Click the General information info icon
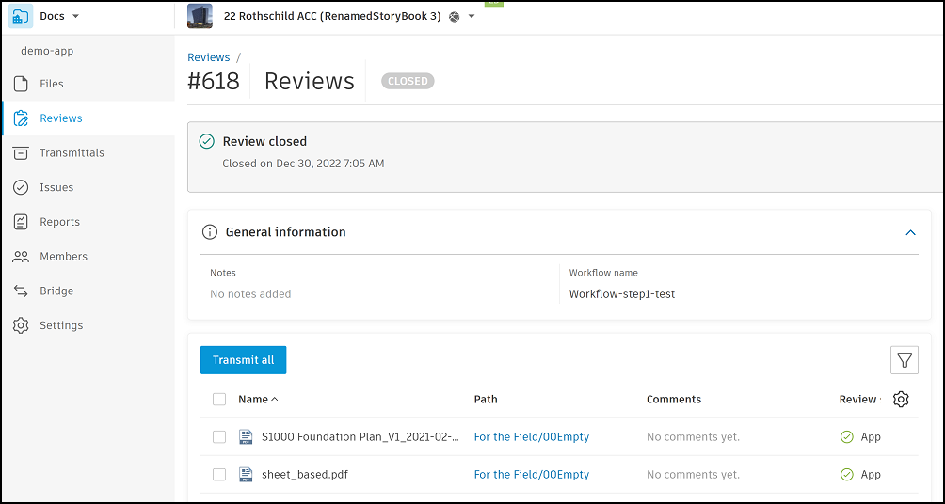This screenshot has height=504, width=945. pyautogui.click(x=210, y=232)
